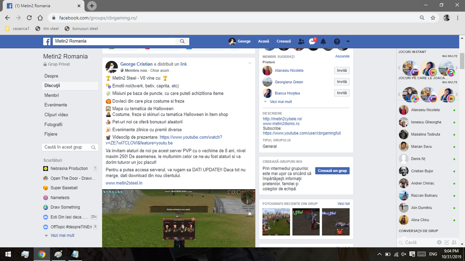465x261 pixels.
Task: Open the Chrome zoom magnifier icon in address bar
Action: (x=422, y=18)
